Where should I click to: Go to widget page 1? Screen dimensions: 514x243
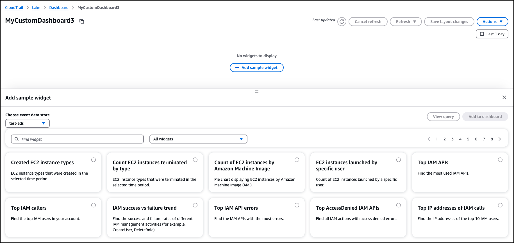pyautogui.click(x=437, y=139)
